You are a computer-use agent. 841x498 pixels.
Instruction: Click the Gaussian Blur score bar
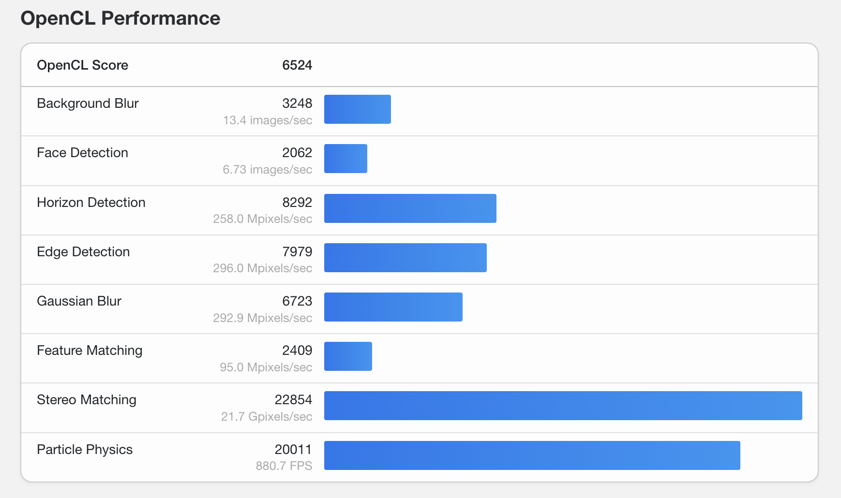(393, 307)
